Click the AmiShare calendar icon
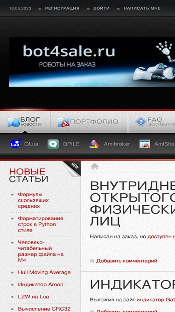This screenshot has width=175, height=312. pos(145,144)
